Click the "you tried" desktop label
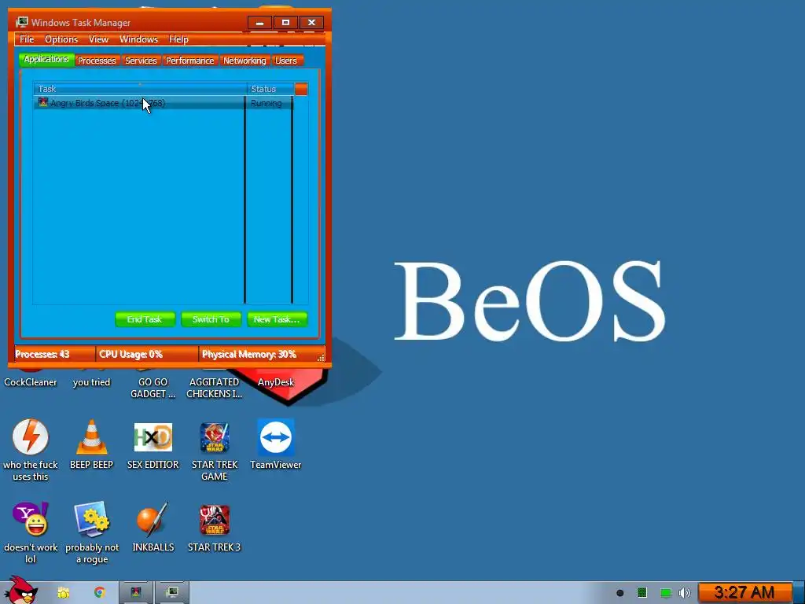This screenshot has width=805, height=604. (91, 382)
